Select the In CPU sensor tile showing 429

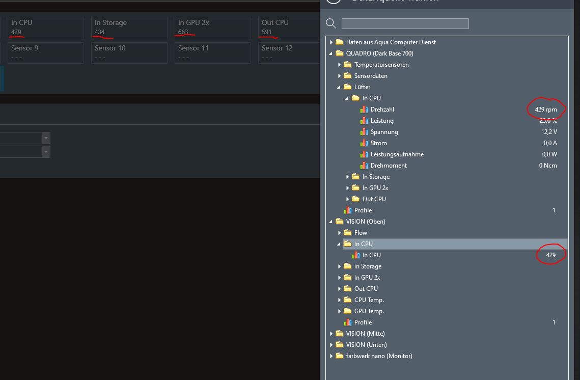pos(45,28)
